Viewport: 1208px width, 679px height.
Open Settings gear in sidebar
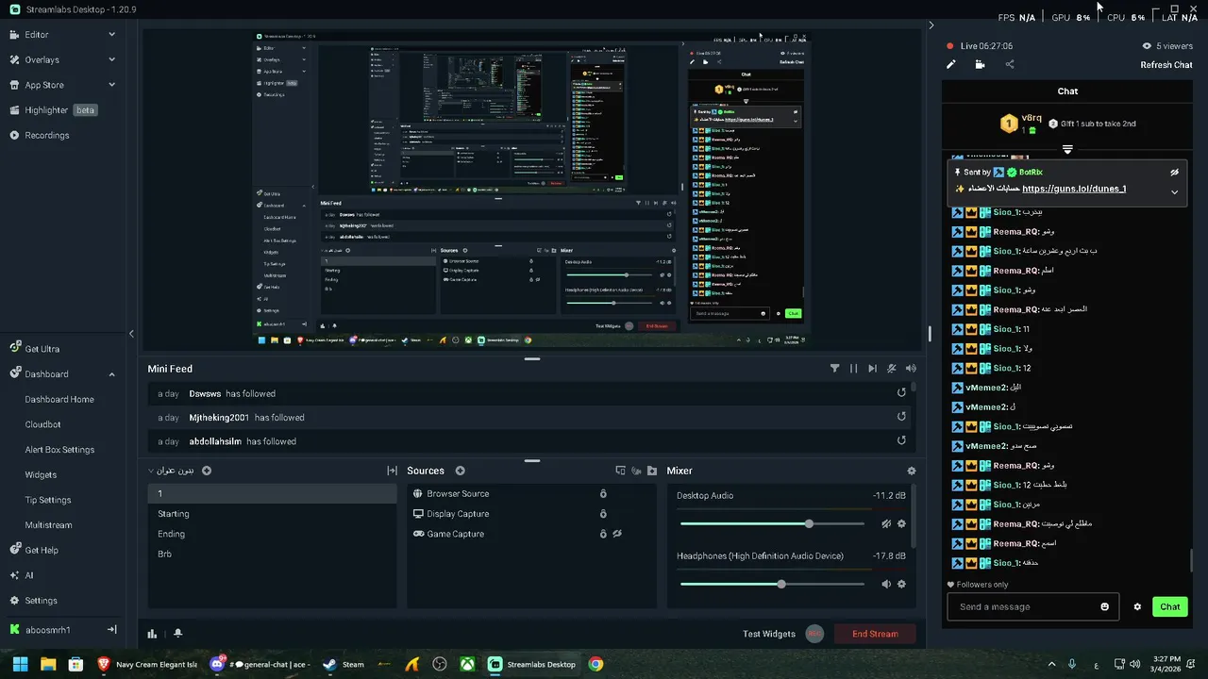tap(33, 601)
